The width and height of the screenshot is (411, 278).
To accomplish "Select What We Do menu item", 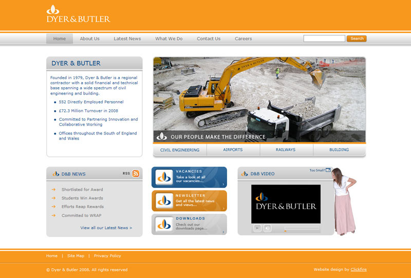I will point(169,39).
